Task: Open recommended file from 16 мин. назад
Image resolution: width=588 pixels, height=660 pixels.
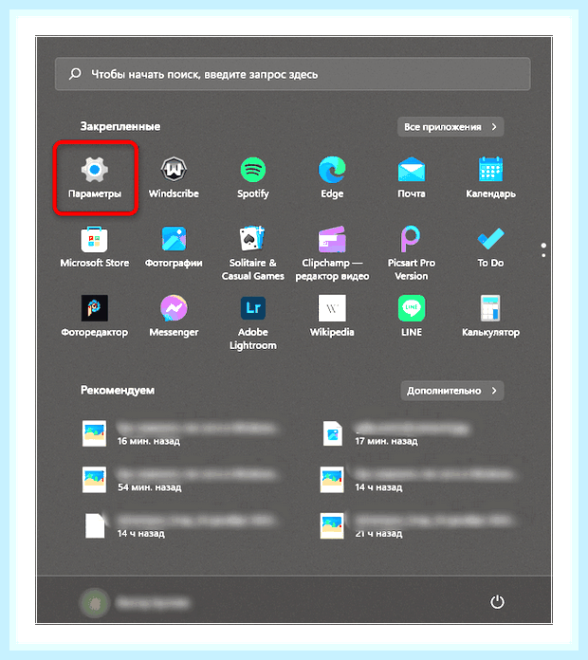Action: [x=181, y=433]
